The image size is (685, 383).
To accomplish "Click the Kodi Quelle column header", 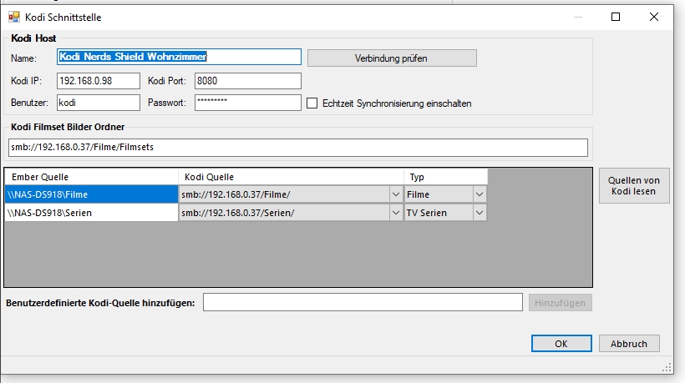I will coord(291,177).
